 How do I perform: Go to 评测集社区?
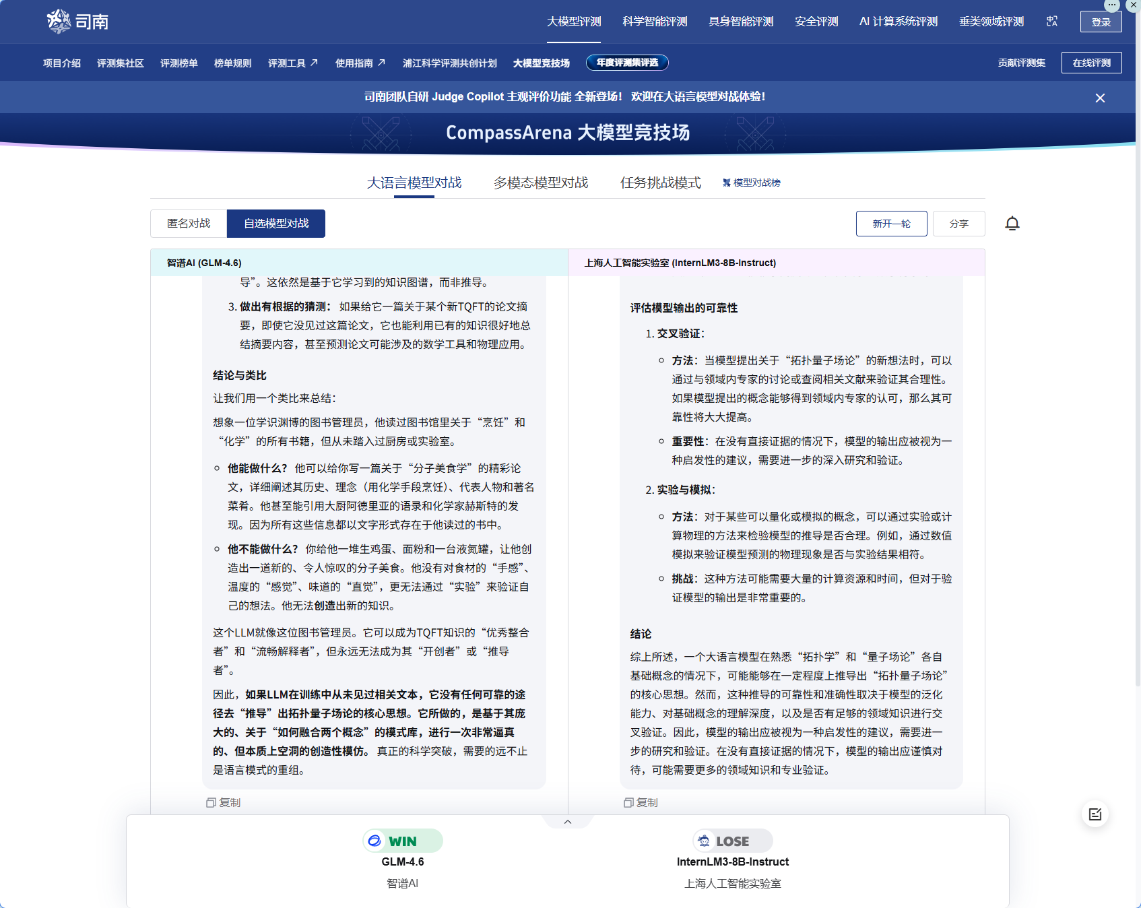point(121,63)
